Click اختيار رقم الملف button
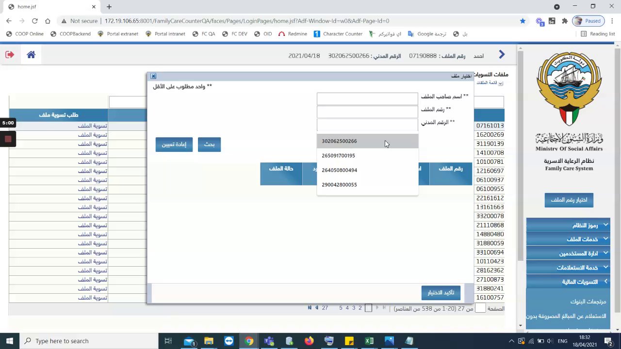Image resolution: width=621 pixels, height=349 pixels. pos(569,200)
